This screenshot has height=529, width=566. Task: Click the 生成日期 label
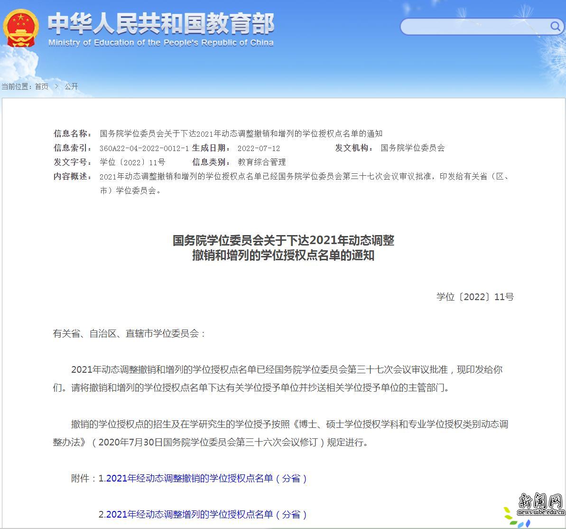pyautogui.click(x=210, y=148)
